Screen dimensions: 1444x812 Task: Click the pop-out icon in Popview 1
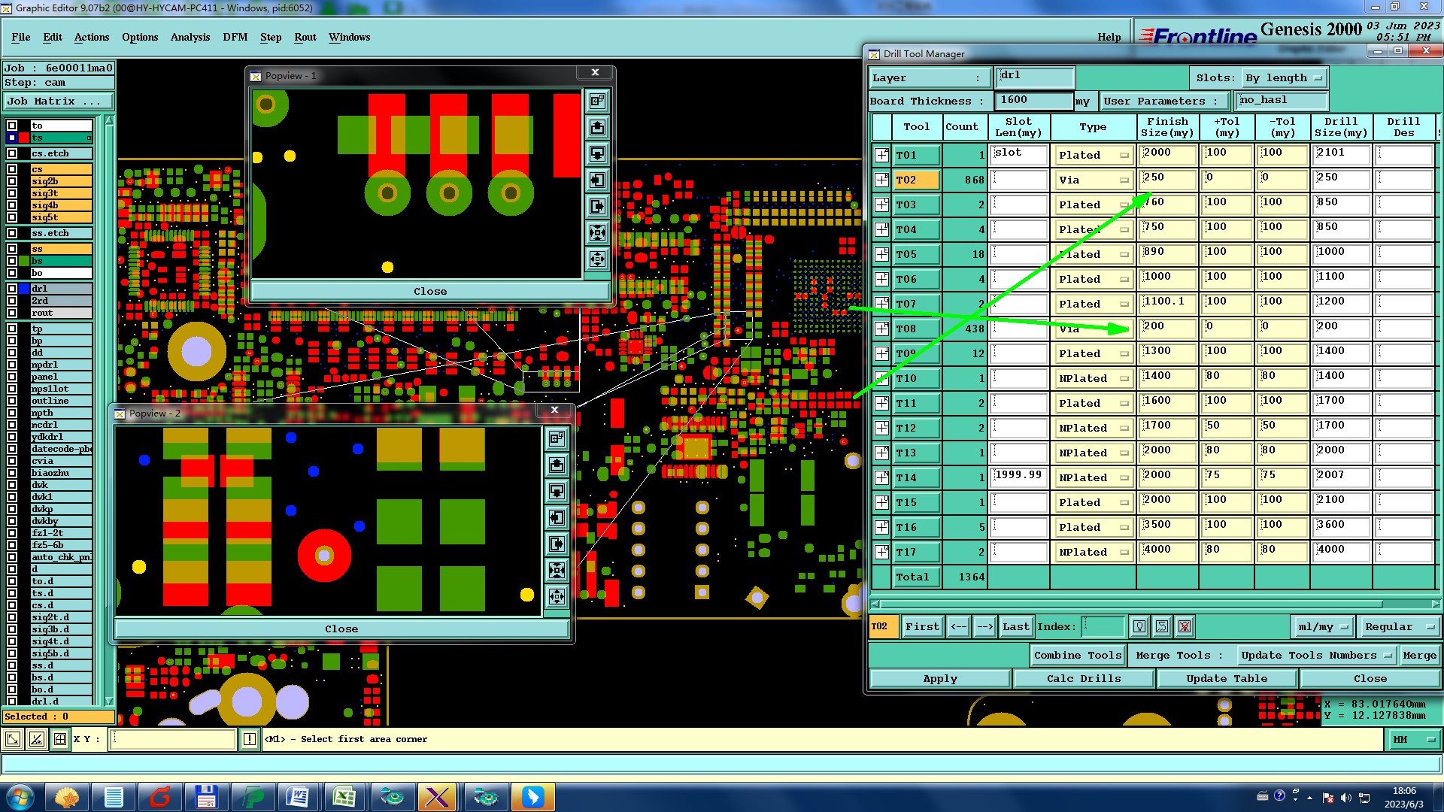[x=597, y=101]
